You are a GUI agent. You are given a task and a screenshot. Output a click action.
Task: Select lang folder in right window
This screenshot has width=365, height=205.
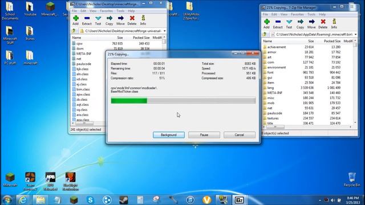270,88
